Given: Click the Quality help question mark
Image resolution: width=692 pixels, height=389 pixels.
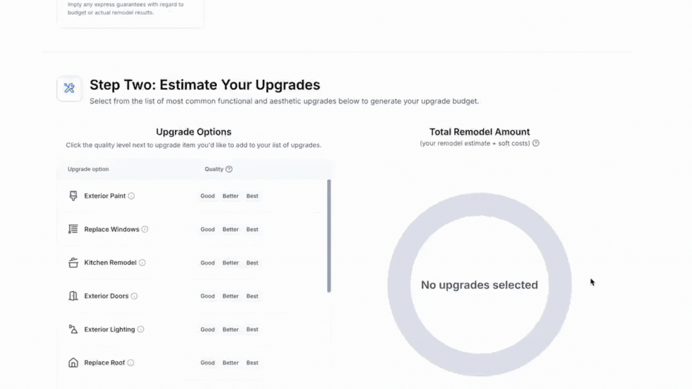Looking at the screenshot, I should tap(230, 169).
